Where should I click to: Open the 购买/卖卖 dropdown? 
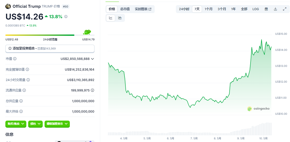16,124
